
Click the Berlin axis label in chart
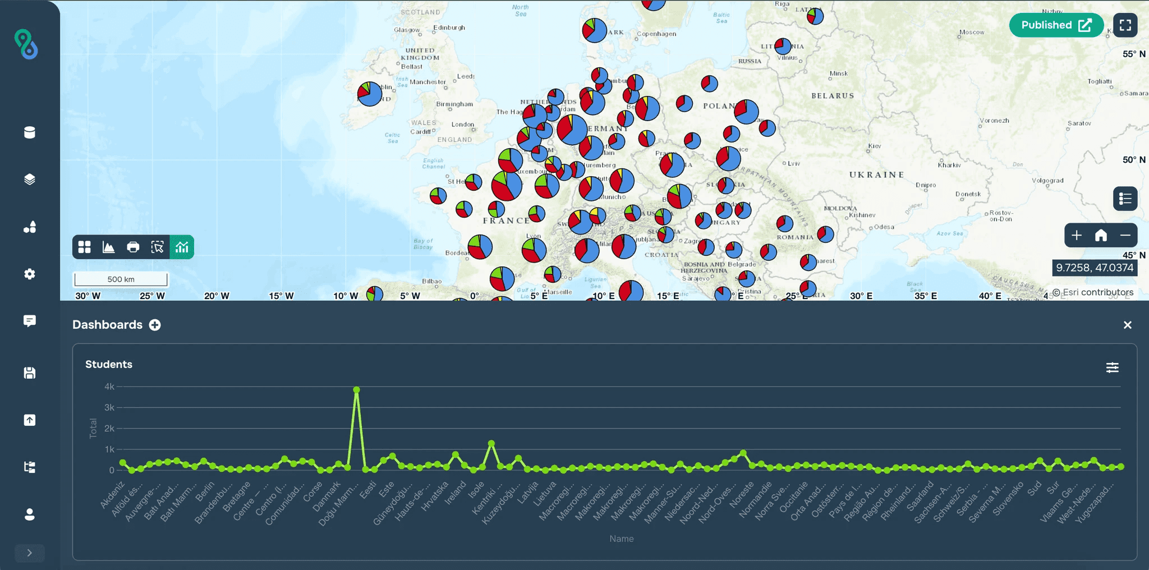pyautogui.click(x=205, y=491)
